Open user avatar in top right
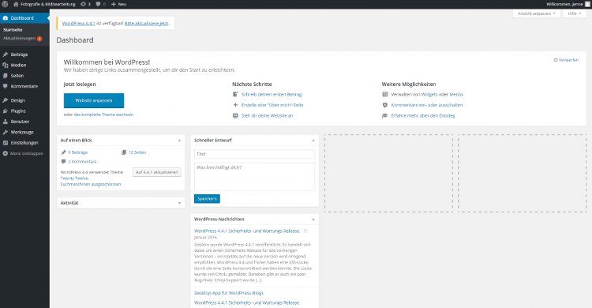This screenshot has width=592, height=308. tap(587, 4)
